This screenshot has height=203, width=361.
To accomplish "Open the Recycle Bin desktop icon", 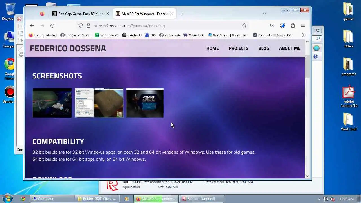I will coord(9,12).
